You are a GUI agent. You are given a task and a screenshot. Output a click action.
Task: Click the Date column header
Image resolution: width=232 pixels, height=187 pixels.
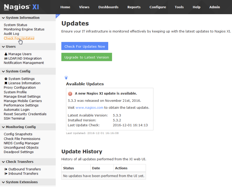tap(102, 168)
